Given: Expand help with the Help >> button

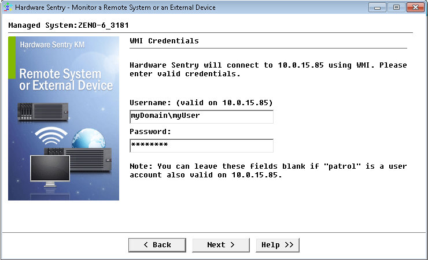Looking at the screenshot, I should point(278,245).
